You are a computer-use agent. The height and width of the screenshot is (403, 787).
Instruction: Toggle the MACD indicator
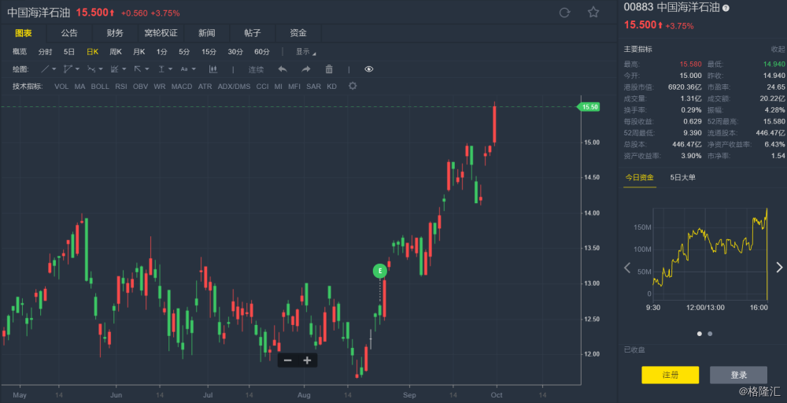(x=182, y=87)
